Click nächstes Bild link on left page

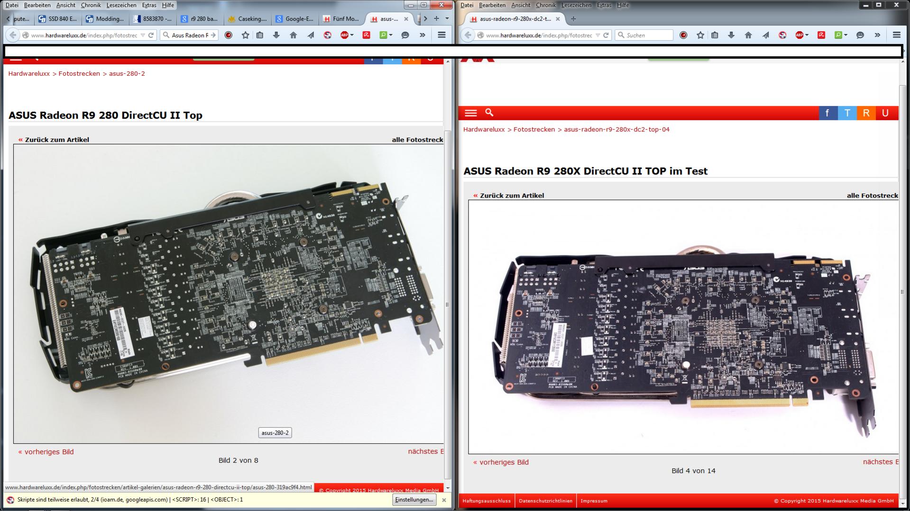[426, 451]
